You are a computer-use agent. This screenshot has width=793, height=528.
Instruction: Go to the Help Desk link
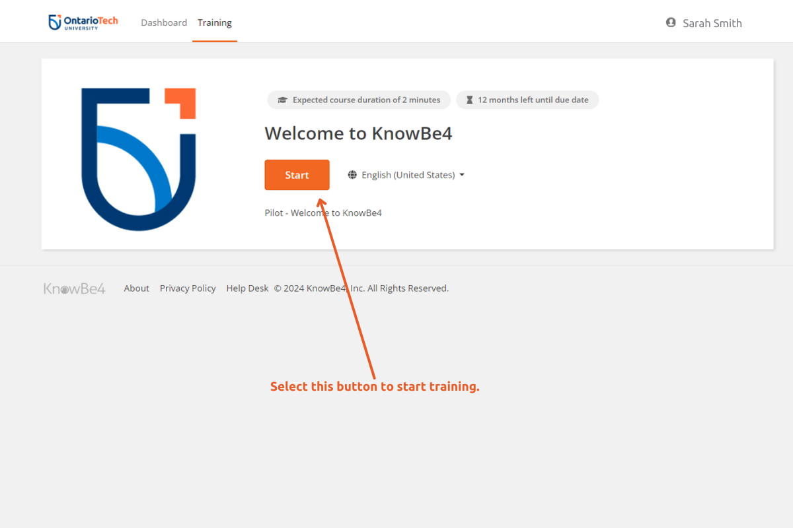click(x=247, y=288)
